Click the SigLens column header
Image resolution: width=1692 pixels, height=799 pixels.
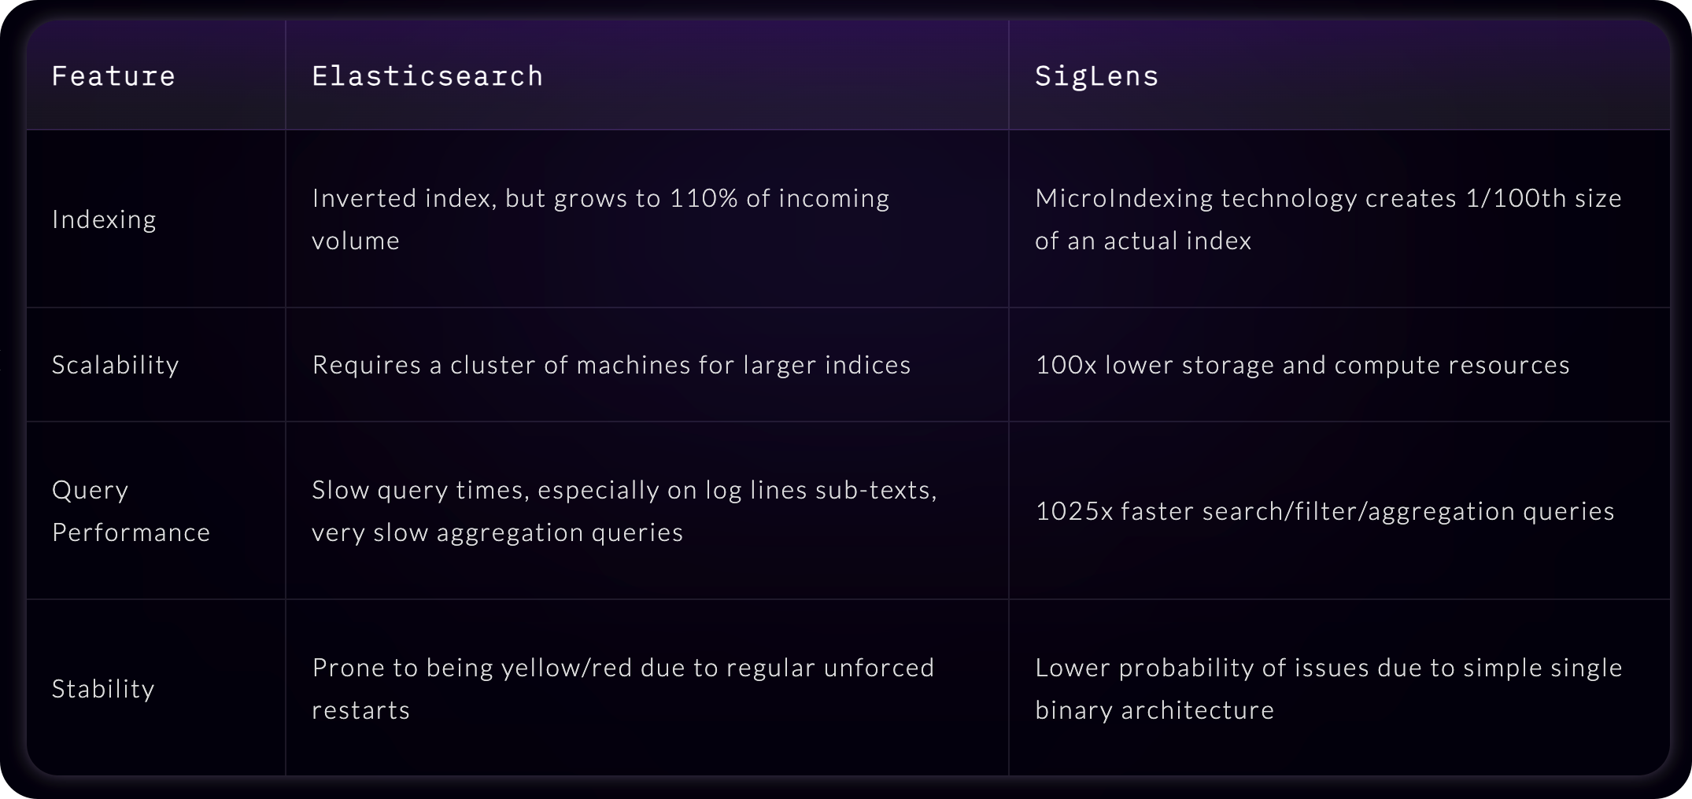coord(1096,76)
